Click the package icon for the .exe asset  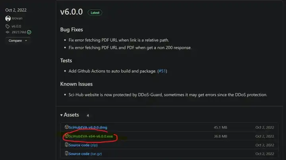[x=67, y=136]
